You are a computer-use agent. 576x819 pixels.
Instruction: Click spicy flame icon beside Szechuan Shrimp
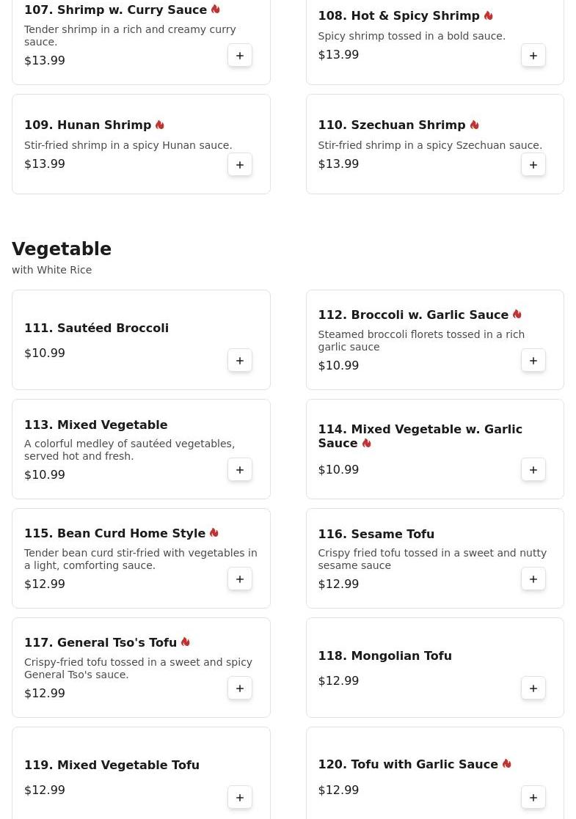(475, 125)
